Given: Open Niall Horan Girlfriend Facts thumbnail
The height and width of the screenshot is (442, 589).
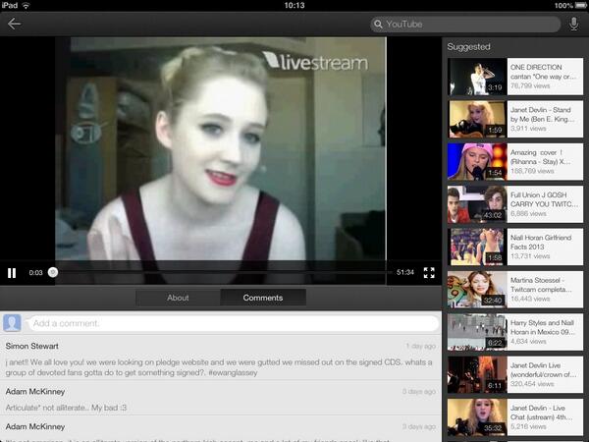Looking at the screenshot, I should [x=477, y=247].
